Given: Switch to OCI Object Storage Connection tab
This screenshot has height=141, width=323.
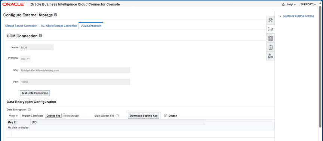Looking at the screenshot, I should tap(59, 26).
